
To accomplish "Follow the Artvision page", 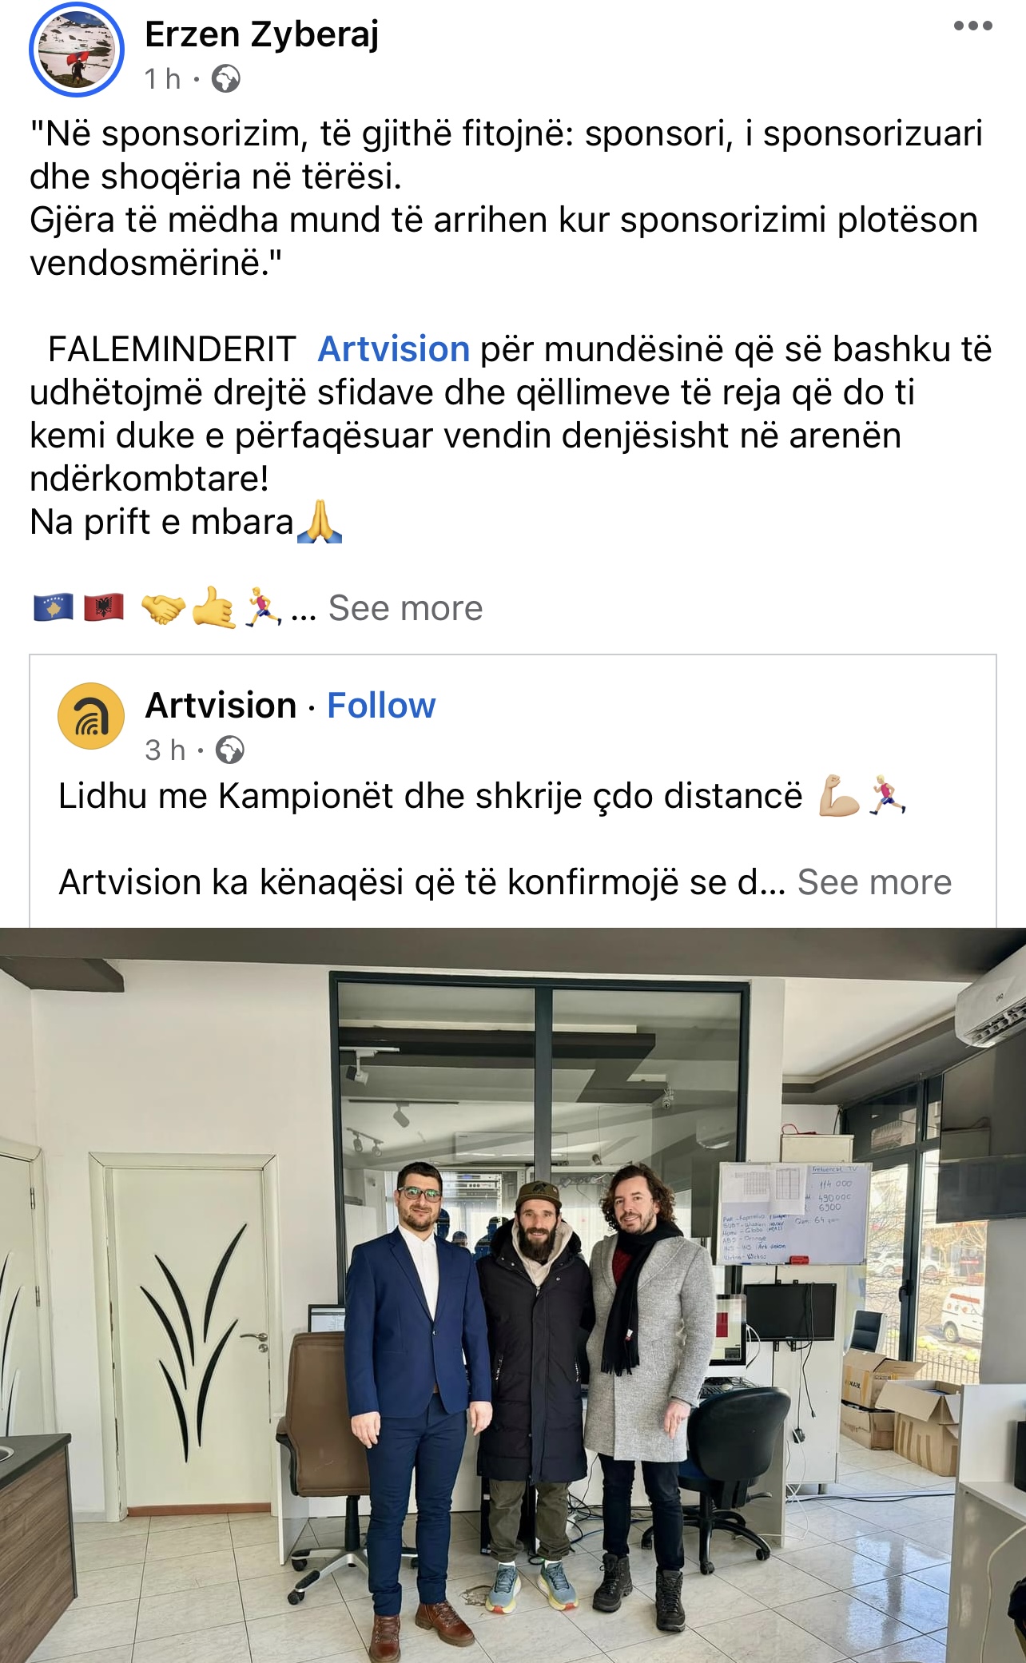I will click(381, 706).
